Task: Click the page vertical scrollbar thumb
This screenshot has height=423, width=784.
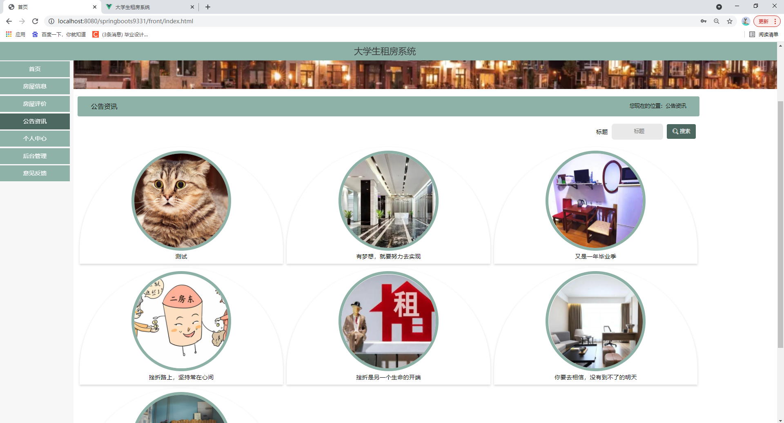Action: click(780, 225)
